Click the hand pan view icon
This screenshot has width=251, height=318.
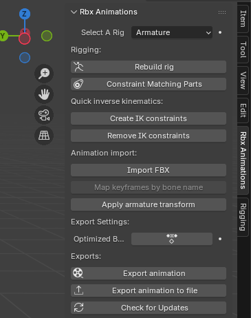tap(44, 94)
